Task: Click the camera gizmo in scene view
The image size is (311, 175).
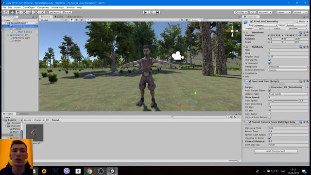Action: 177,56
